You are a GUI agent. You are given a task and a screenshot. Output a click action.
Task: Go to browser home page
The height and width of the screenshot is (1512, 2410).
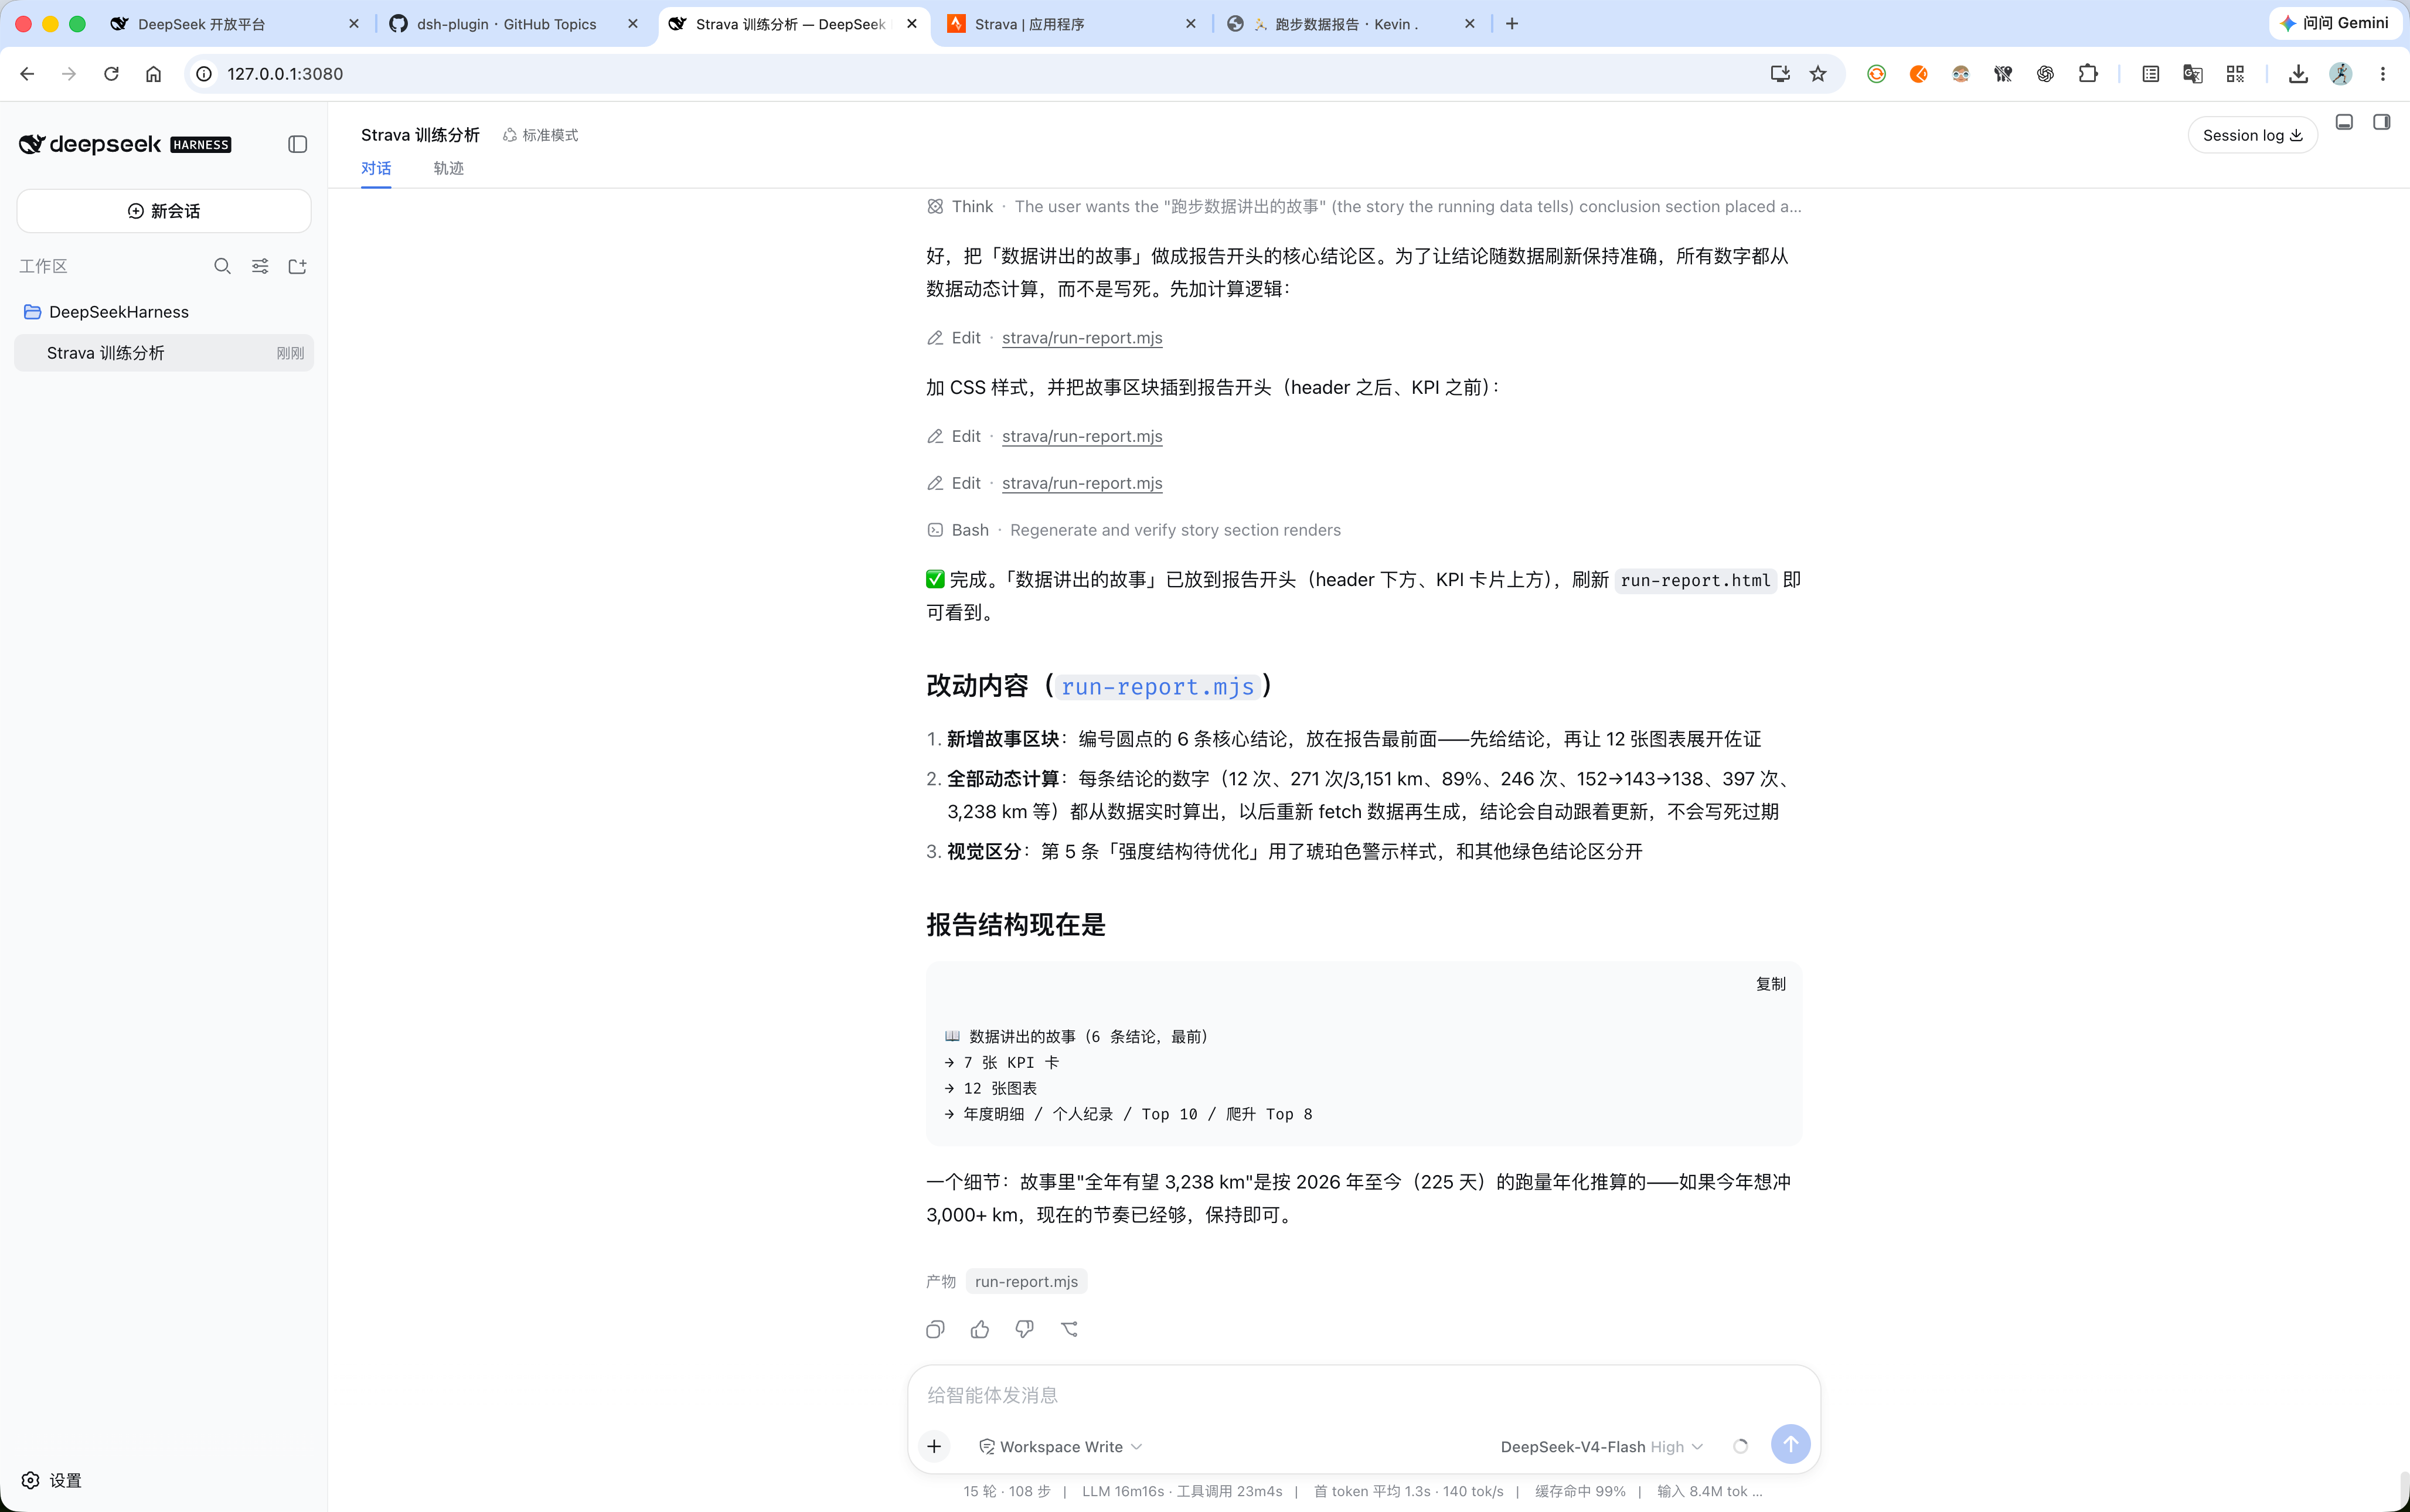pos(153,74)
